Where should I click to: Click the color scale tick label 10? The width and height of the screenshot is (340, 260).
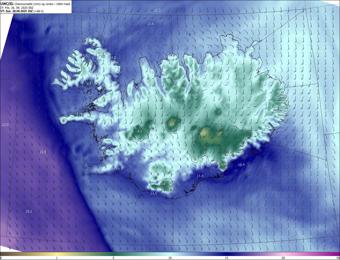170,258
